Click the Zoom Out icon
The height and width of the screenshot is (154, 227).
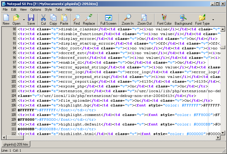[144, 20]
